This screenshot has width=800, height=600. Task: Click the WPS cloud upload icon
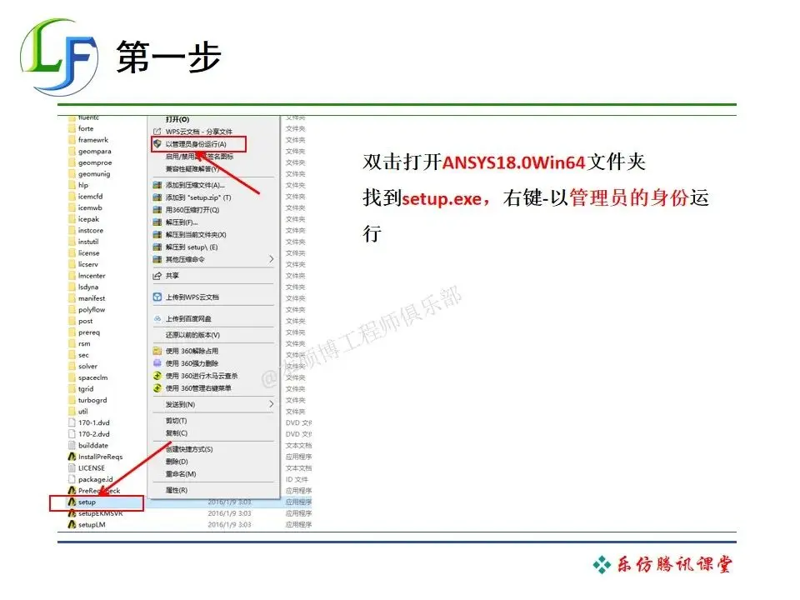tap(157, 297)
